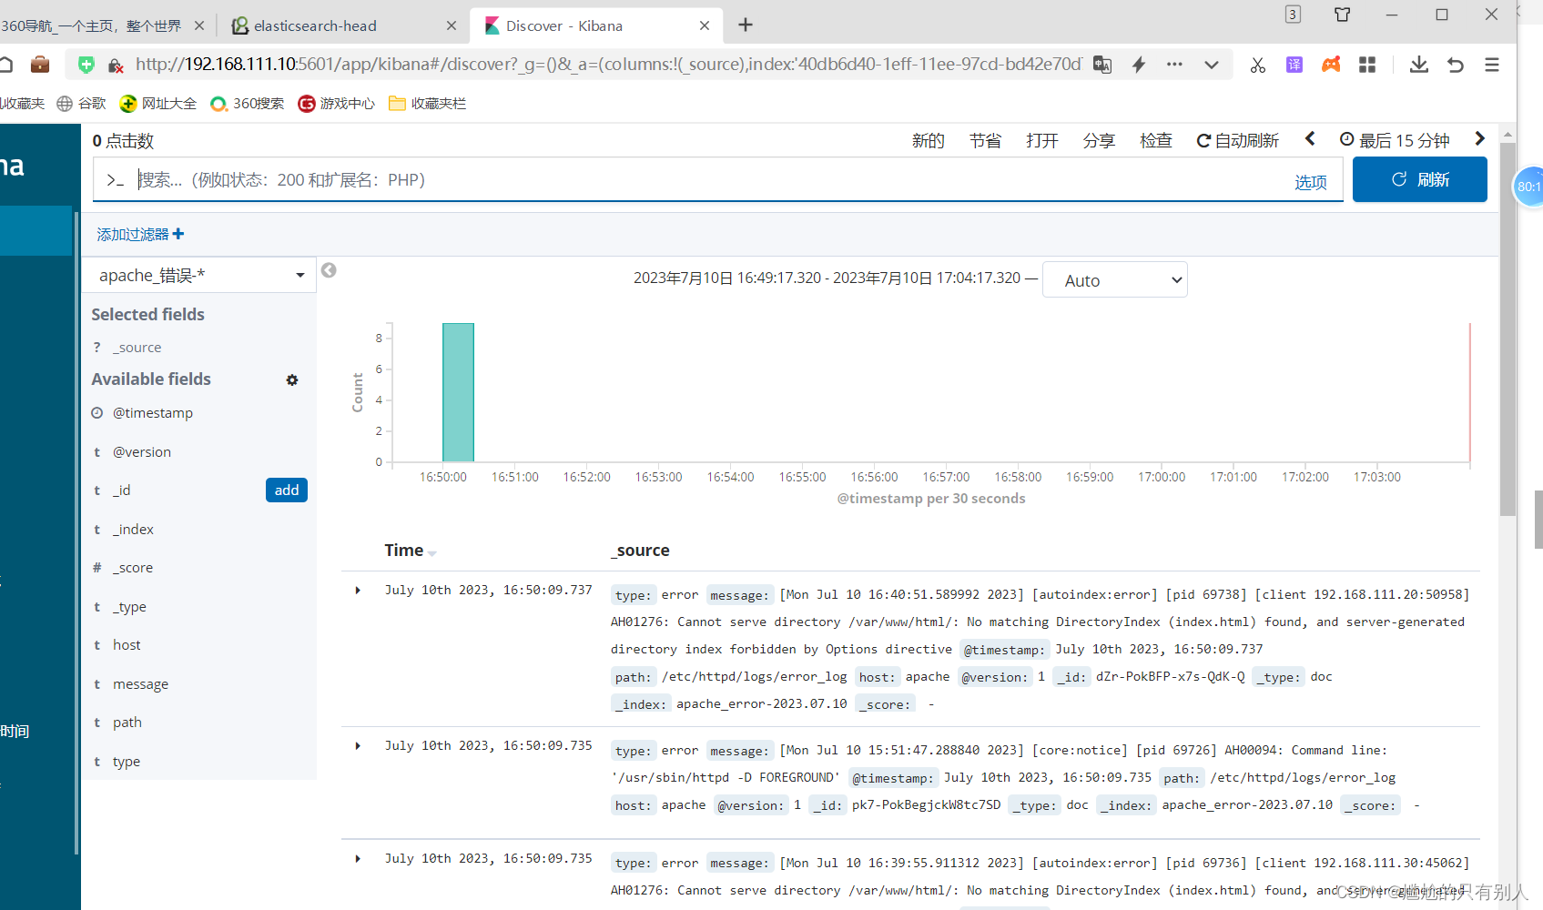1543x910 pixels.
Task: Open the Available fields settings gear
Action: [x=292, y=379]
